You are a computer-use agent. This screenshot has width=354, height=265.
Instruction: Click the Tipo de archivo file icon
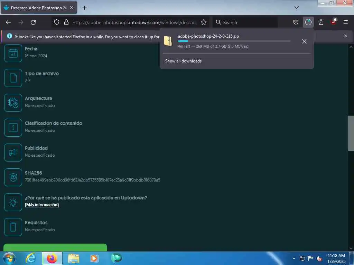point(13,78)
